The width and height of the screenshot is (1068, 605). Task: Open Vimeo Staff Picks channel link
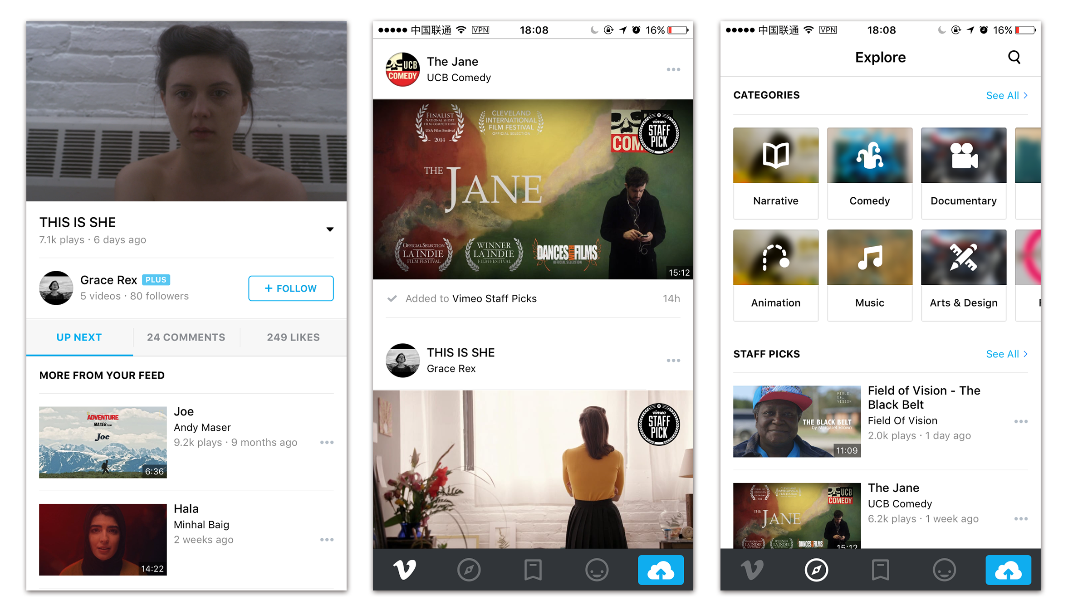494,298
